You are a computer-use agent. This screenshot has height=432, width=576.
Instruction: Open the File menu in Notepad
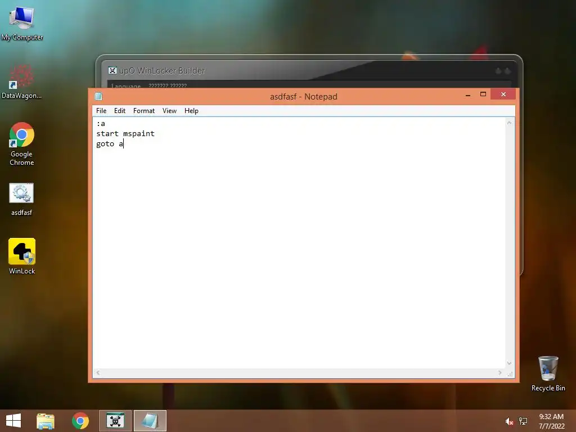tap(101, 111)
